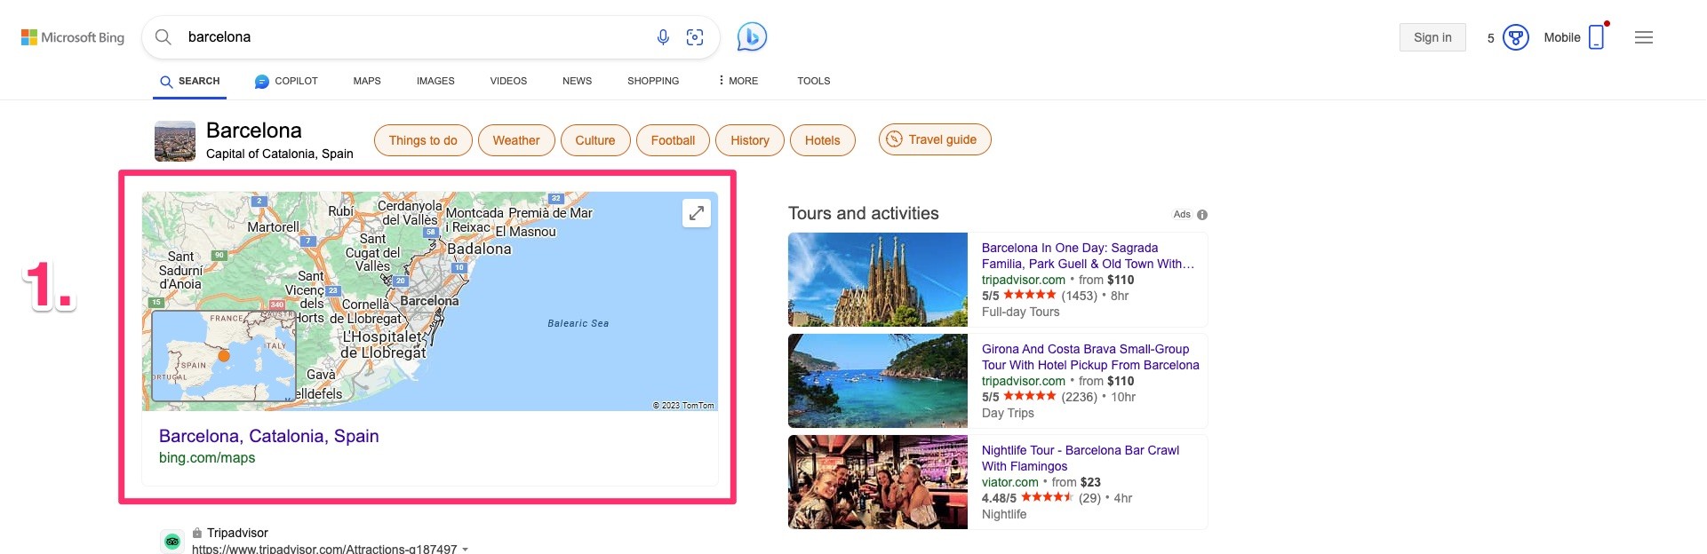
Task: Open Girona And Costa Brava tour link
Action: coord(1090,357)
